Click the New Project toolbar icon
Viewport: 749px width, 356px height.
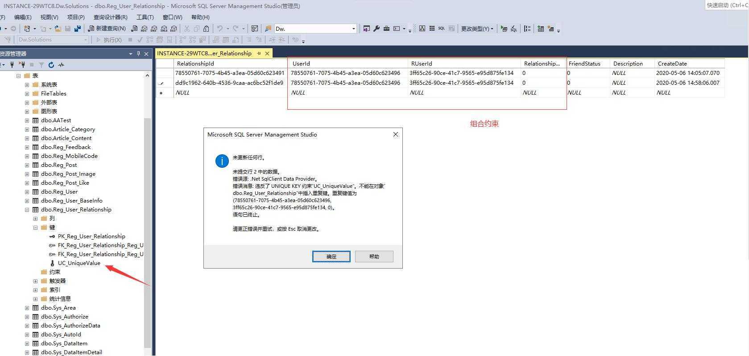point(27,29)
